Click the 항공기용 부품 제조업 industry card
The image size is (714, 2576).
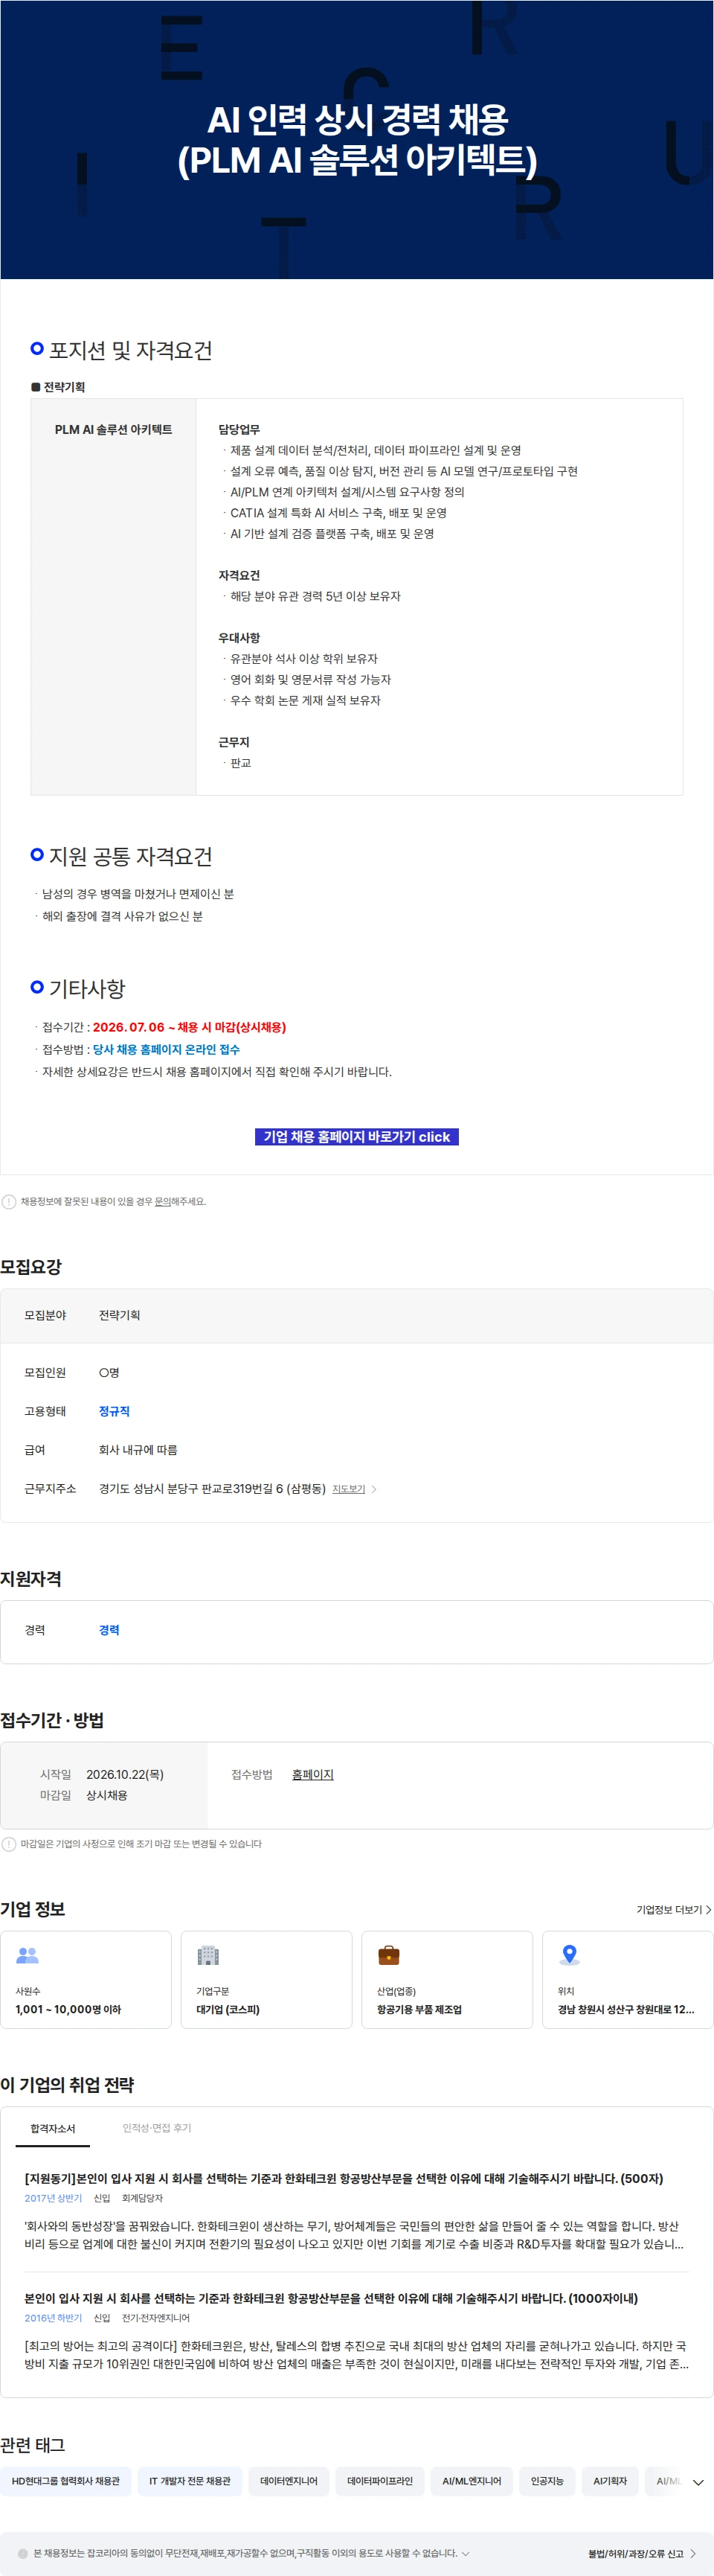[448, 1979]
